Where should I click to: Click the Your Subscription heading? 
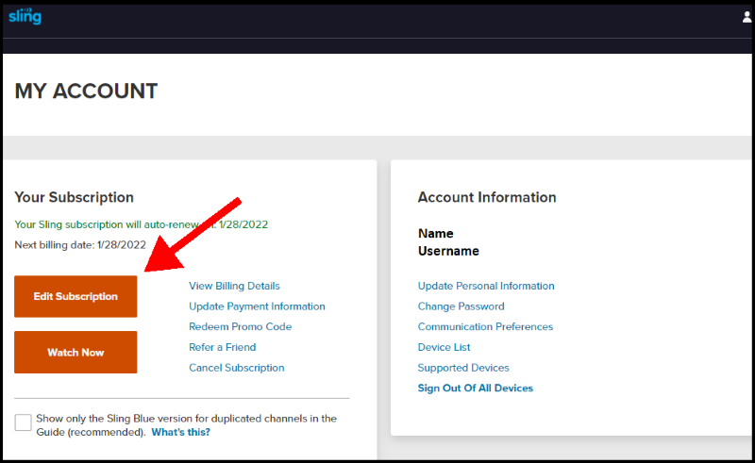(75, 197)
